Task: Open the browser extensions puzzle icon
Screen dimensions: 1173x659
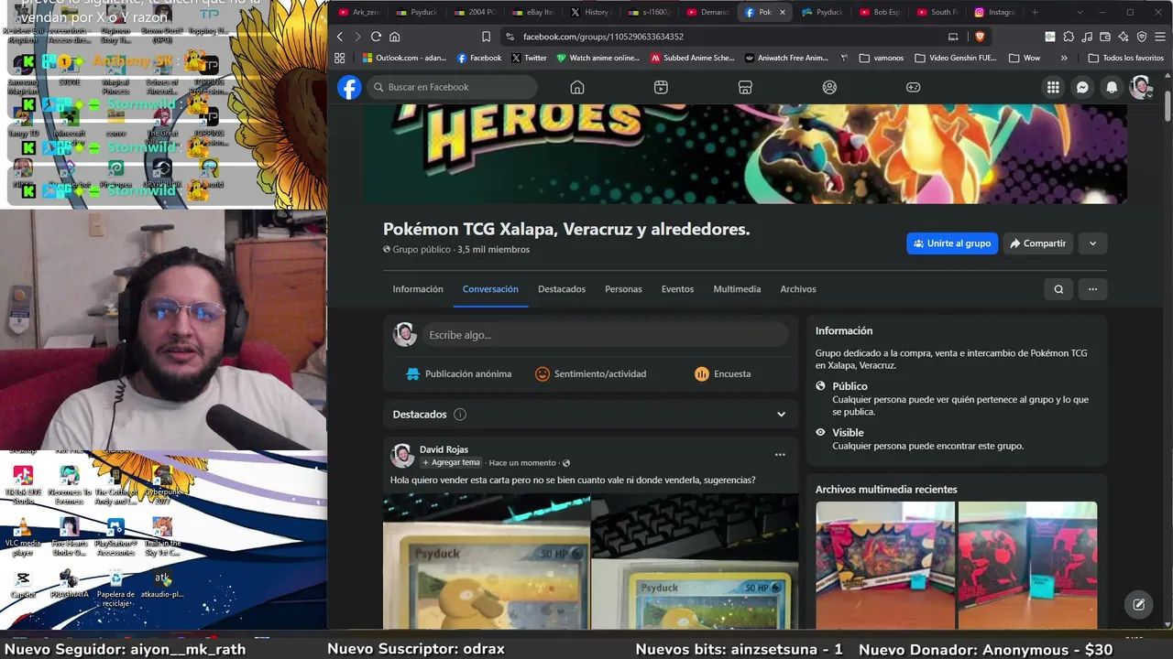Action: pyautogui.click(x=1069, y=37)
